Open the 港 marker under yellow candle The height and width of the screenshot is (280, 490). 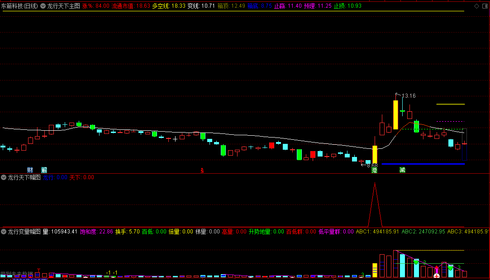pyautogui.click(x=374, y=170)
